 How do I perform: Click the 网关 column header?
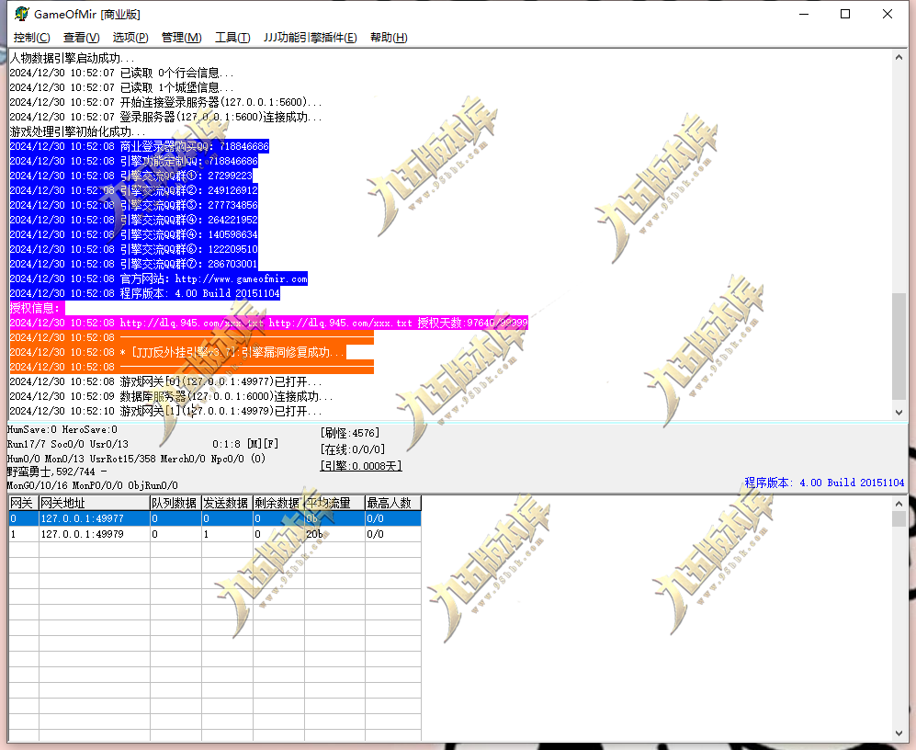(23, 503)
